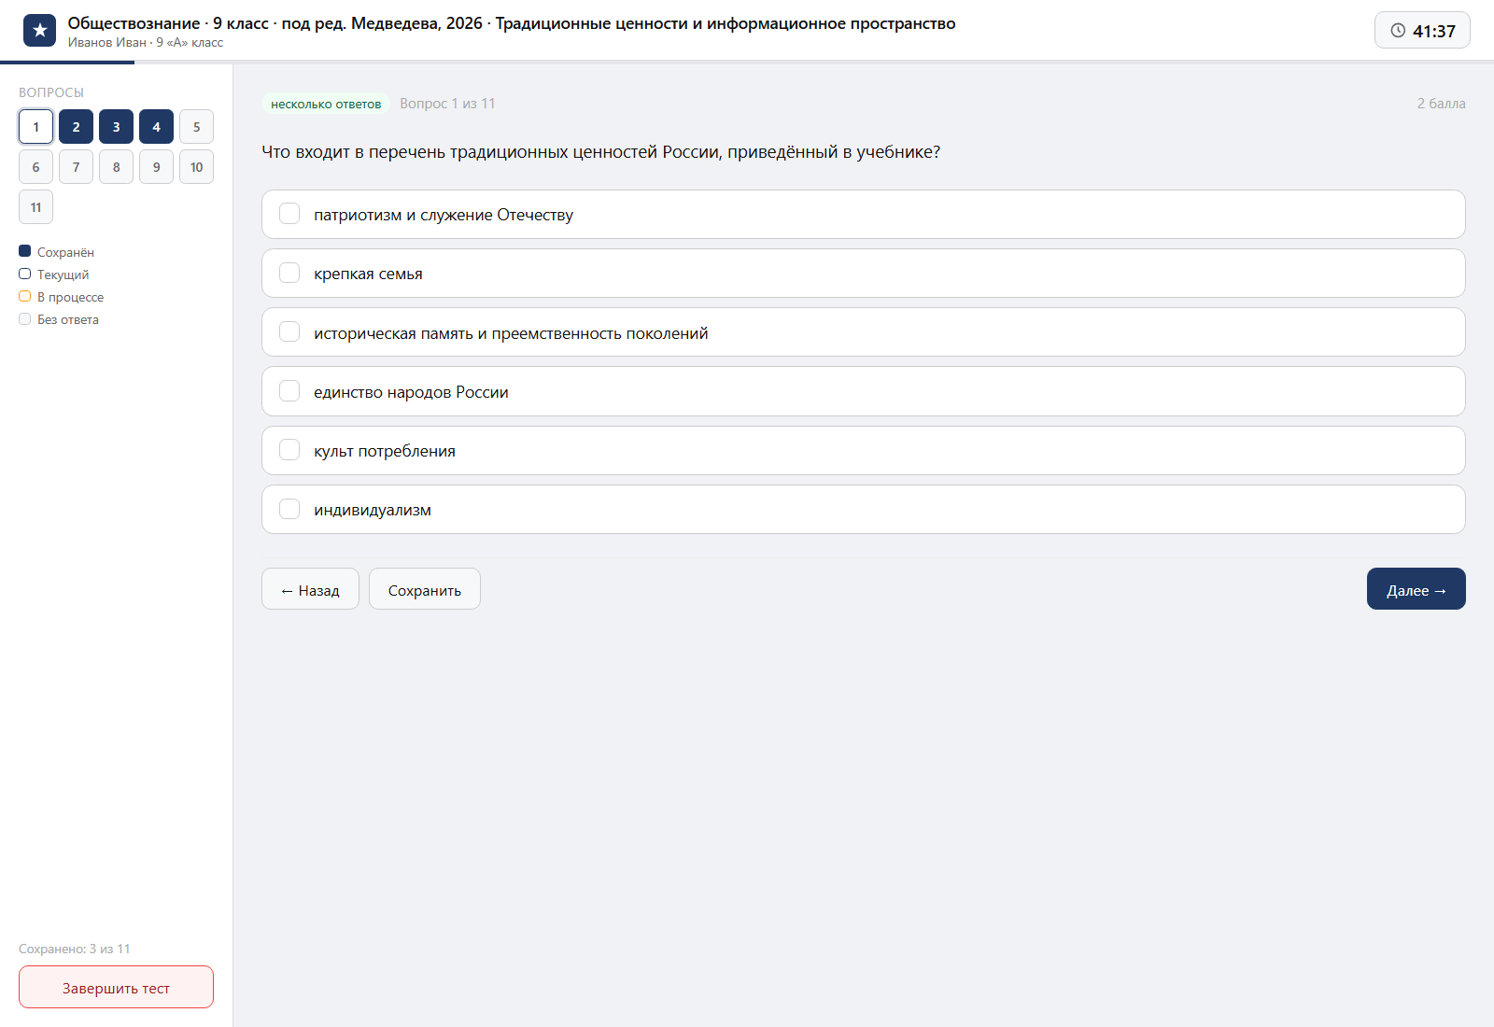The width and height of the screenshot is (1494, 1027).
Task: Go to question 1 in navigator
Action: point(35,127)
